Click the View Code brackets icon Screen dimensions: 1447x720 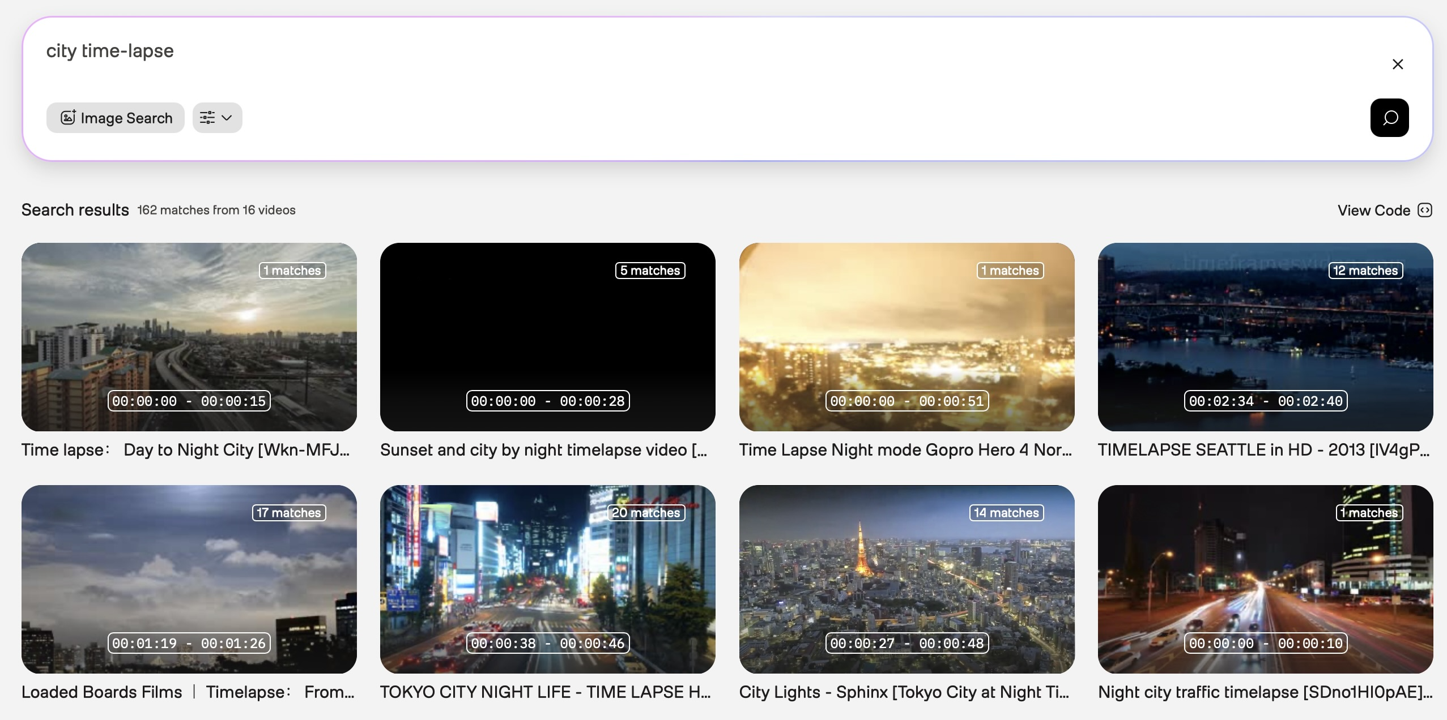[1424, 211]
